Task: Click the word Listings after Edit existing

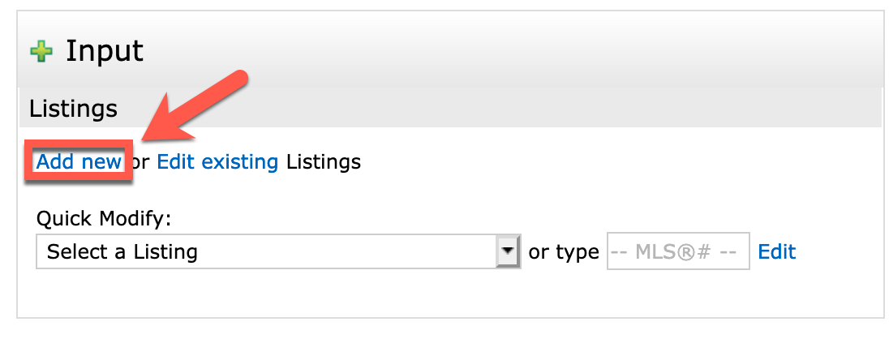Action: pos(323,162)
